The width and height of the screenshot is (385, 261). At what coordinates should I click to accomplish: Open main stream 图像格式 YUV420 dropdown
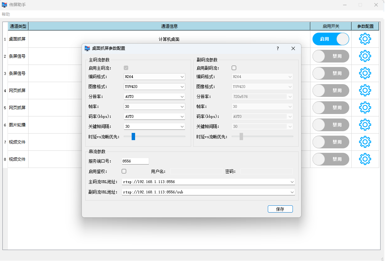tap(154, 87)
